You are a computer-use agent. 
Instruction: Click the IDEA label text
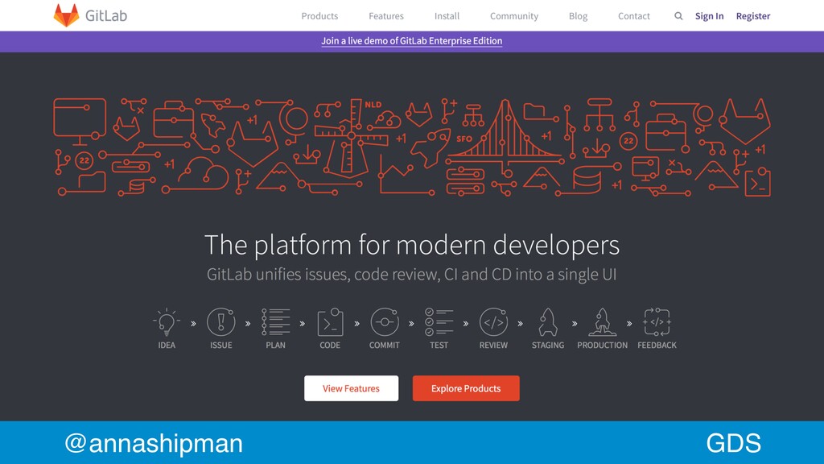coord(167,345)
